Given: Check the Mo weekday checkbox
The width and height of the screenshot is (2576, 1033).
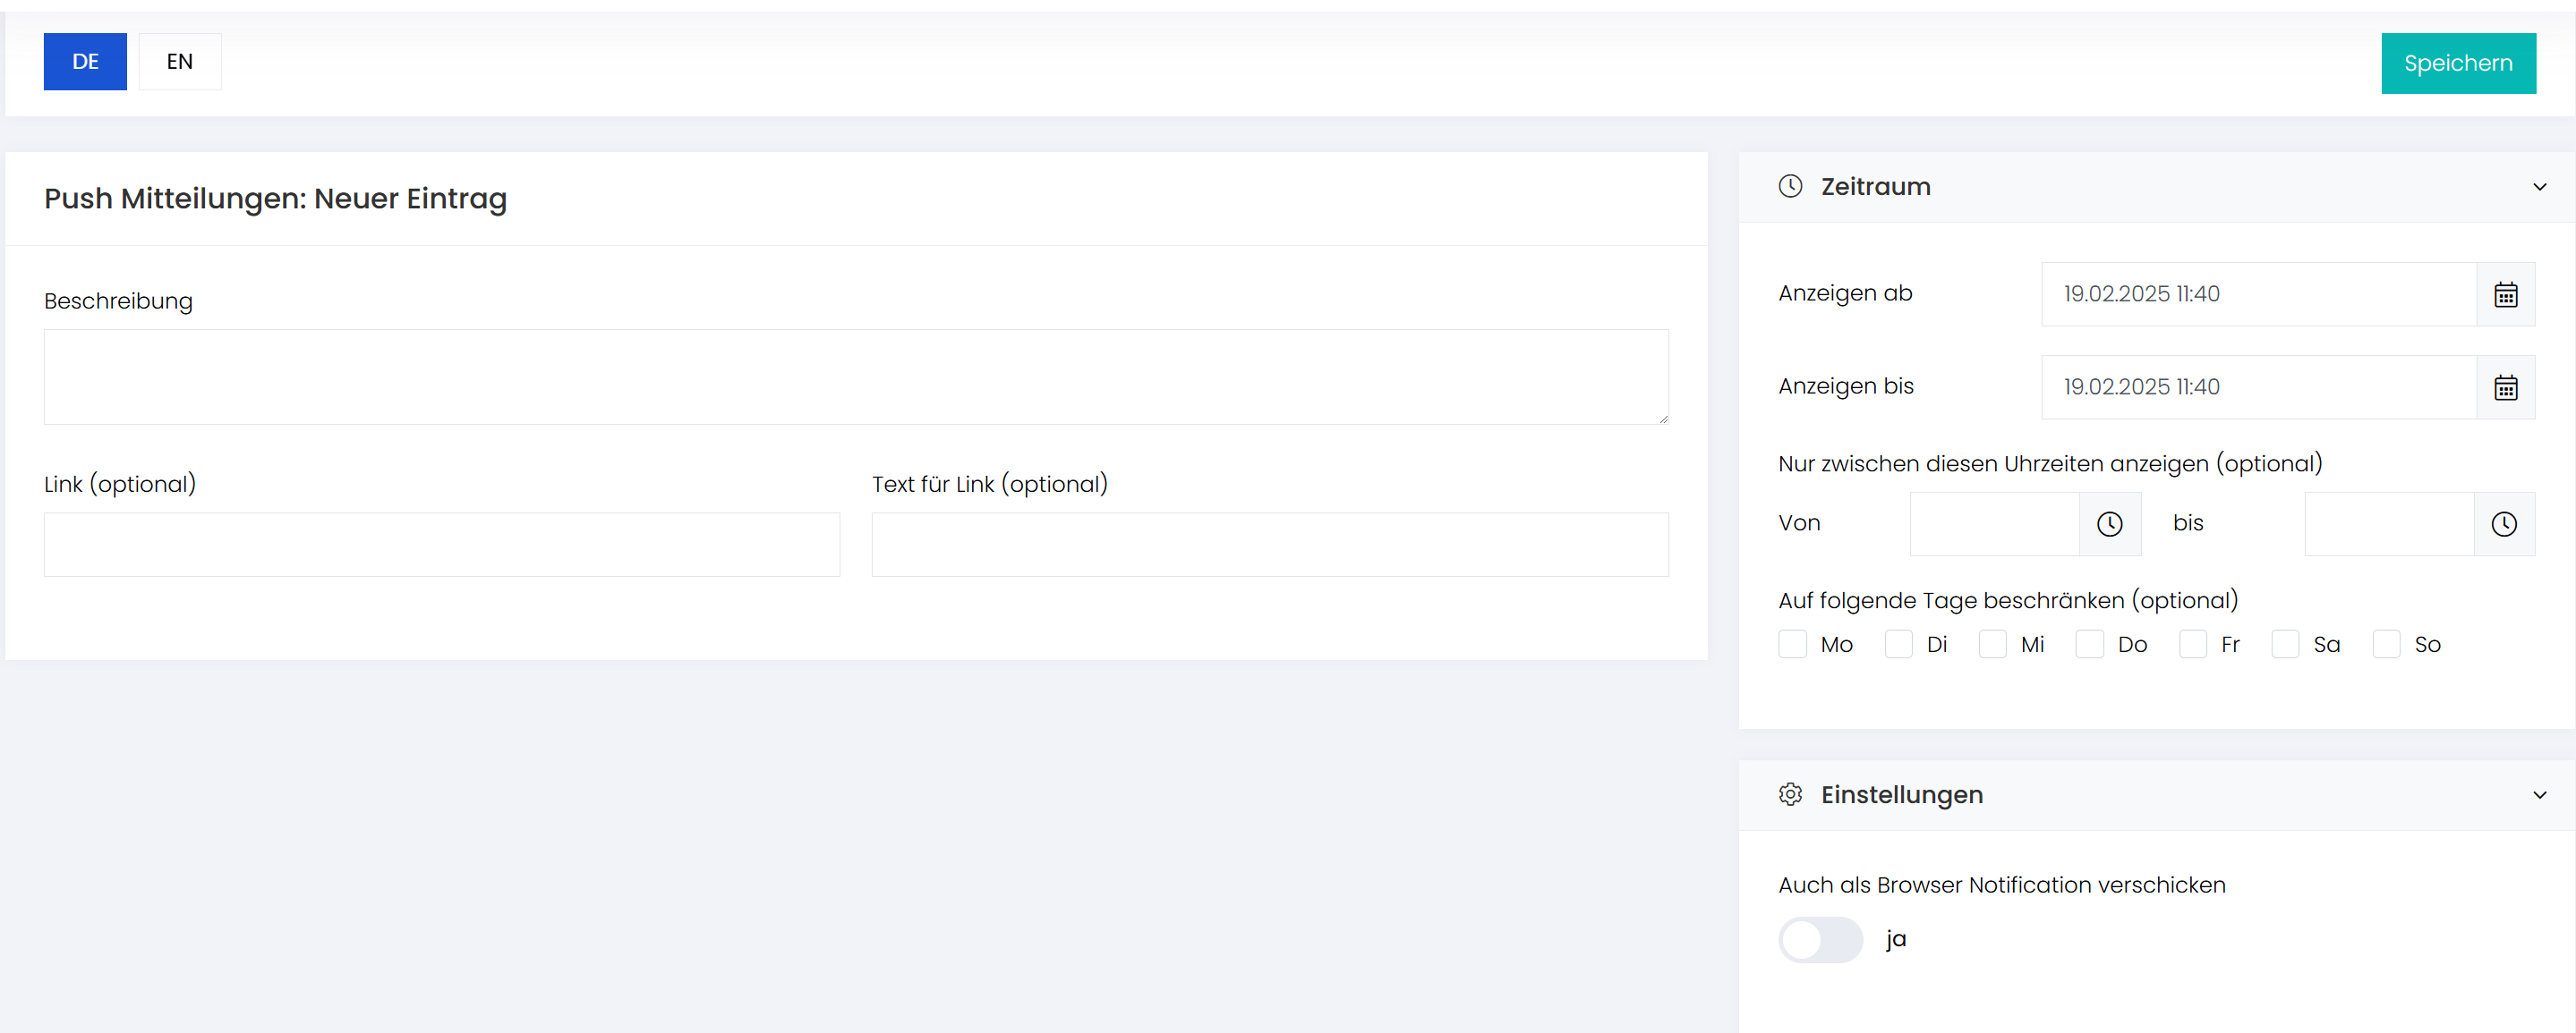Looking at the screenshot, I should click(1792, 644).
